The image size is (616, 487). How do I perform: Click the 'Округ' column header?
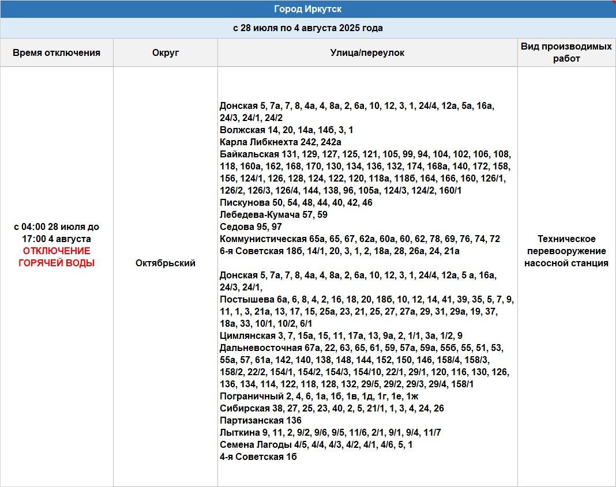click(x=166, y=53)
